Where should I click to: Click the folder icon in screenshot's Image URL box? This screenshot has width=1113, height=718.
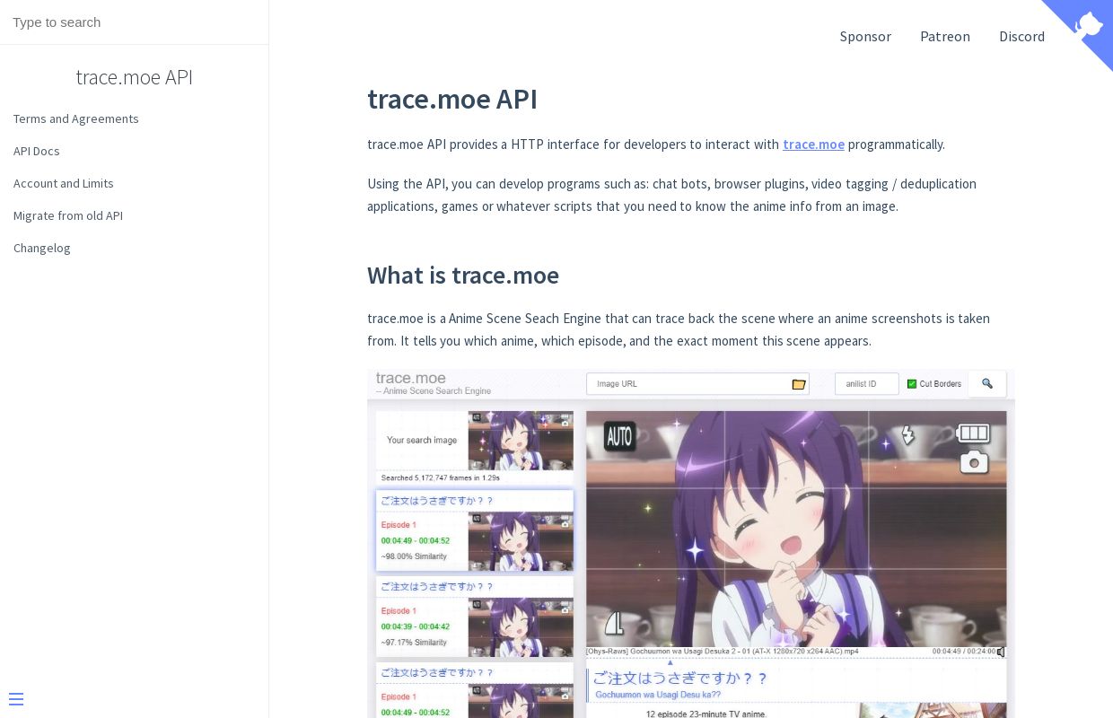799,384
